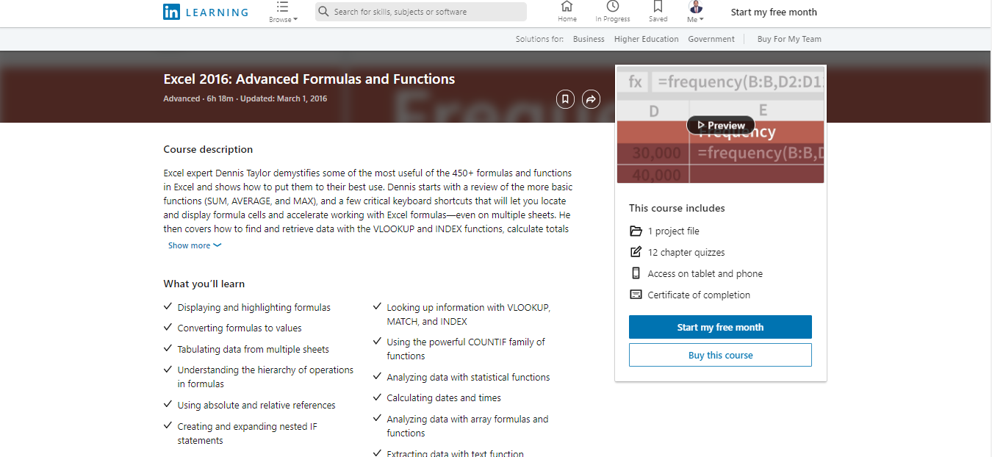992x457 pixels.
Task: Click "Tabulating data from multiple sheets" item
Action: [x=254, y=349]
